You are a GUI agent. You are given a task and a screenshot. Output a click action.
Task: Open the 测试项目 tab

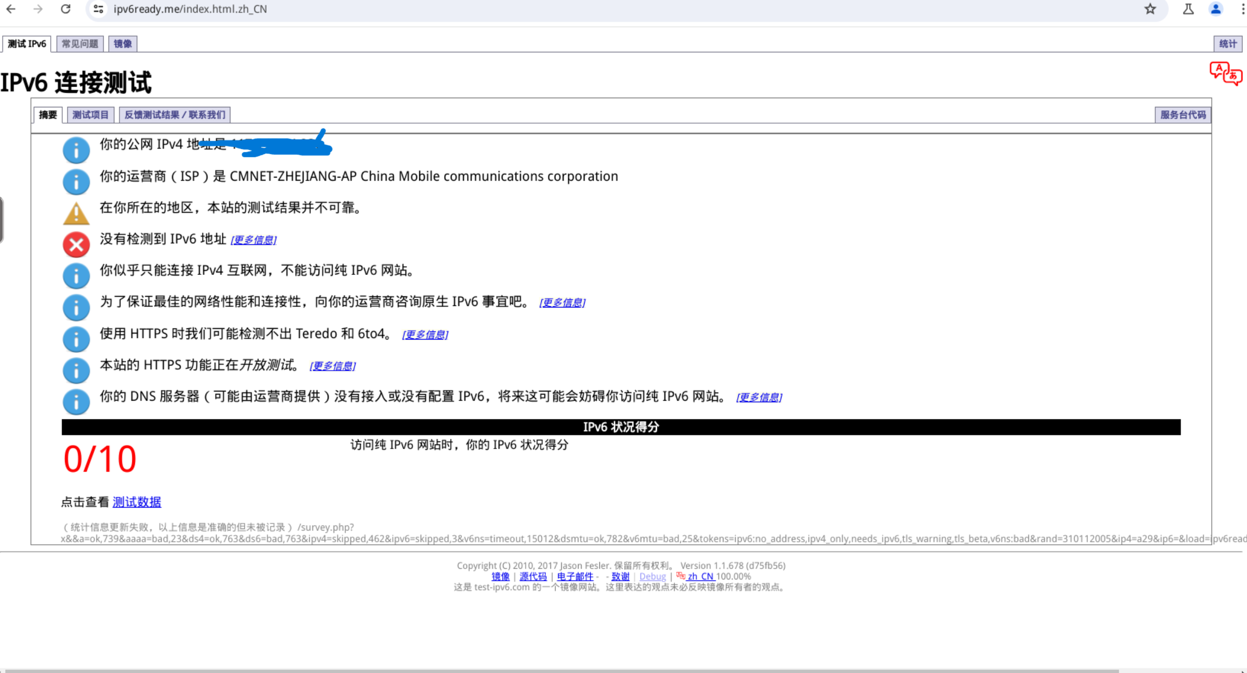[91, 115]
